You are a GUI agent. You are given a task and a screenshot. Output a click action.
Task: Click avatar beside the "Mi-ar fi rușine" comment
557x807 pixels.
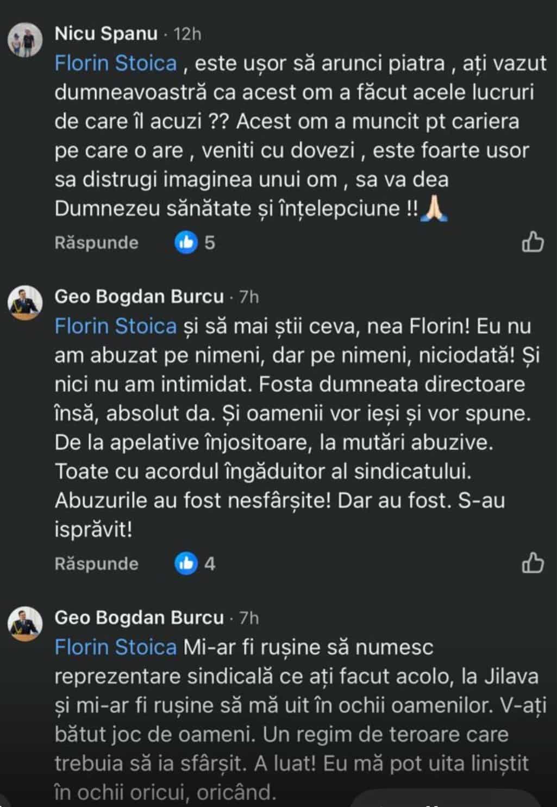pos(25,623)
